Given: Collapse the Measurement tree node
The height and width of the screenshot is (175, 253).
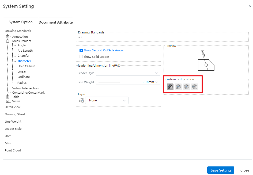Looking at the screenshot, I should pyautogui.click(x=7, y=41).
